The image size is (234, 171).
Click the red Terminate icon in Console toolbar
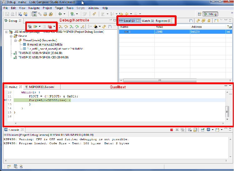tap(171, 130)
